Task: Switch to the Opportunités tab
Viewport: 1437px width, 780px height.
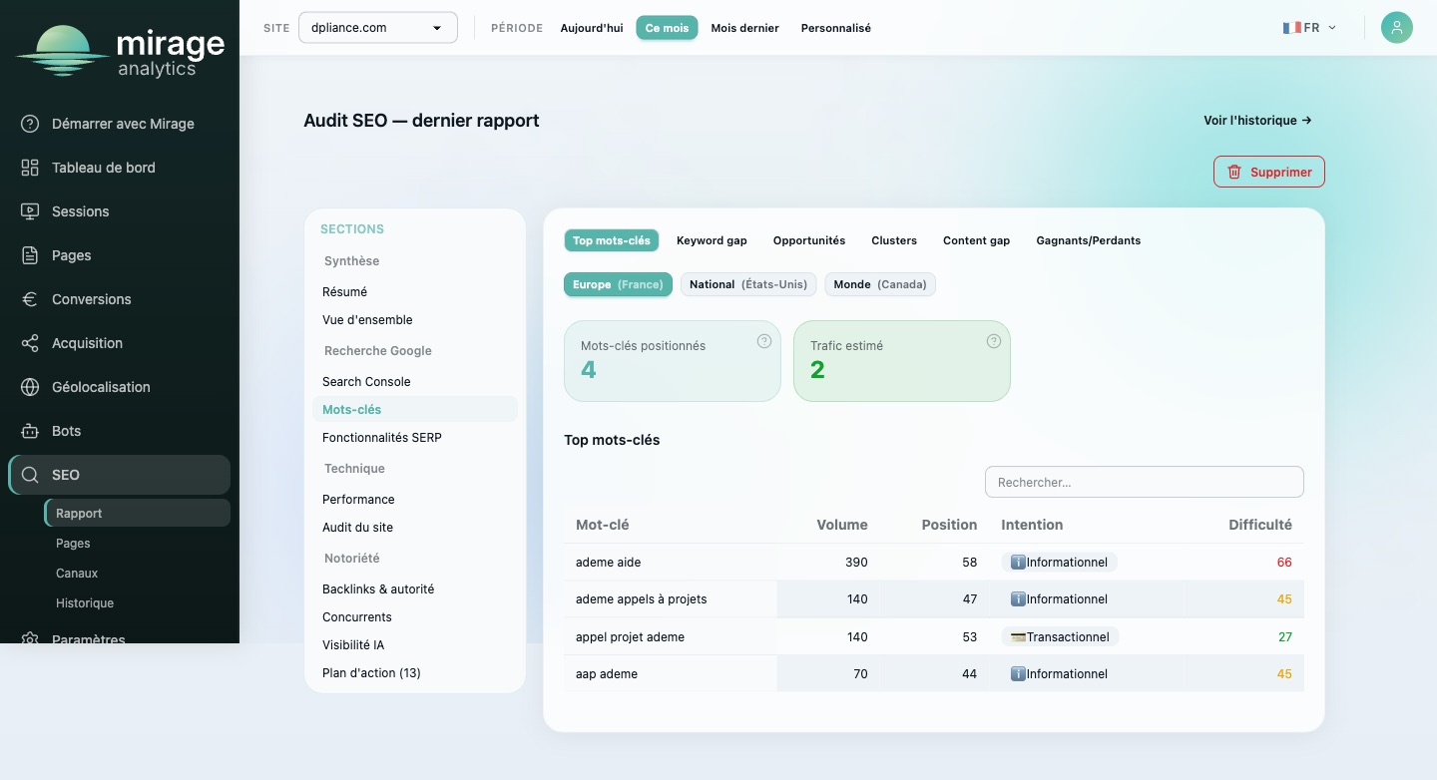Action: tap(809, 240)
